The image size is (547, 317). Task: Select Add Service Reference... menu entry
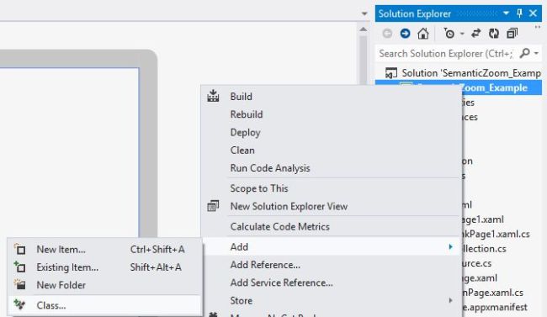pos(281,283)
